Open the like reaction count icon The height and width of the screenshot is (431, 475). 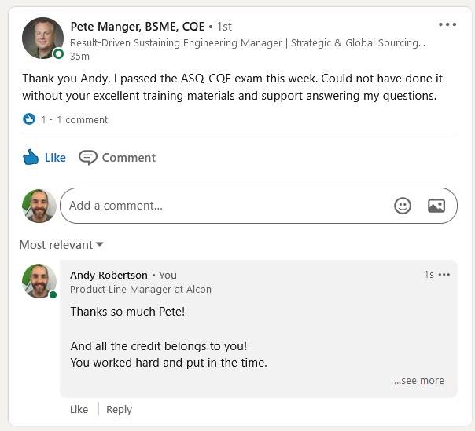(29, 119)
